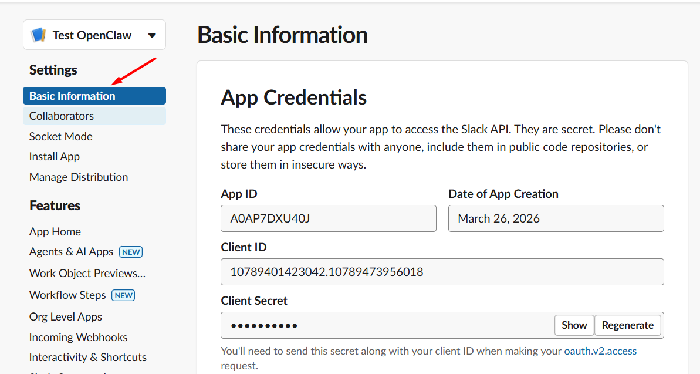The height and width of the screenshot is (374, 700).
Task: Navigate to App Home feature
Action: point(55,231)
